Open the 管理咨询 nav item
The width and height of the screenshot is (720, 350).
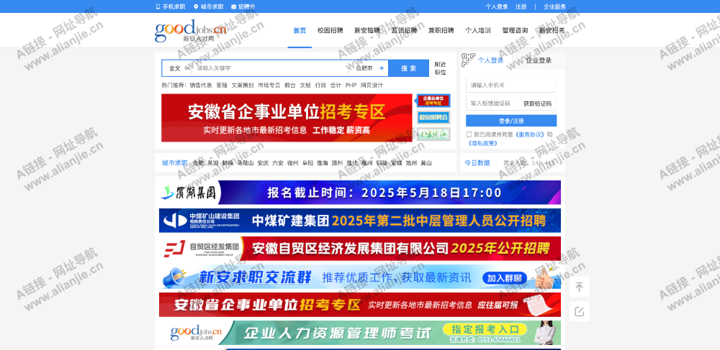[x=515, y=31]
